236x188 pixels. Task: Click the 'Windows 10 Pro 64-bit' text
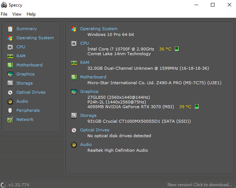pyautogui.click(x=111, y=34)
